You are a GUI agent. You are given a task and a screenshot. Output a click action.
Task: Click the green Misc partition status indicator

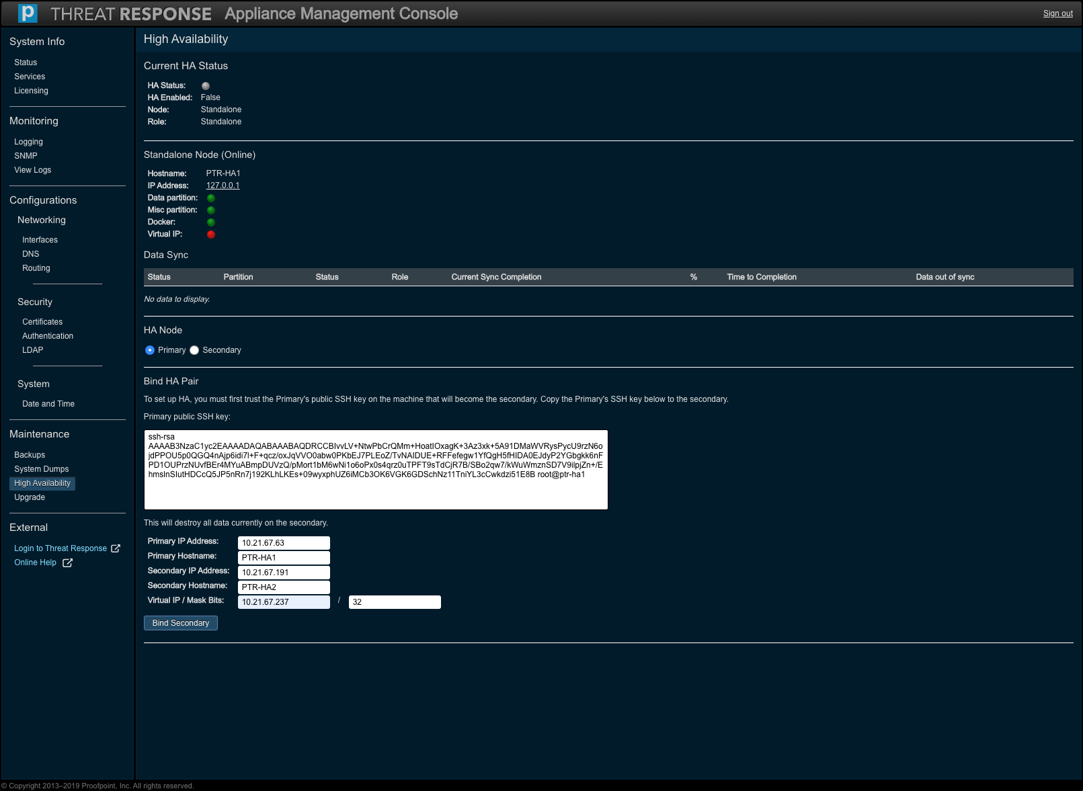coord(211,210)
